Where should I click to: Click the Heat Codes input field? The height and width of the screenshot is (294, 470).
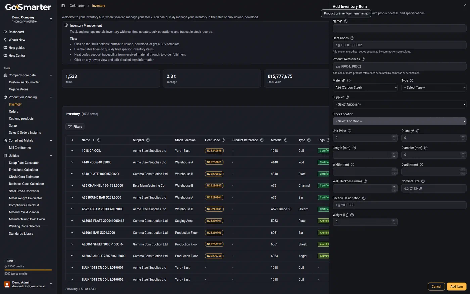(399, 45)
